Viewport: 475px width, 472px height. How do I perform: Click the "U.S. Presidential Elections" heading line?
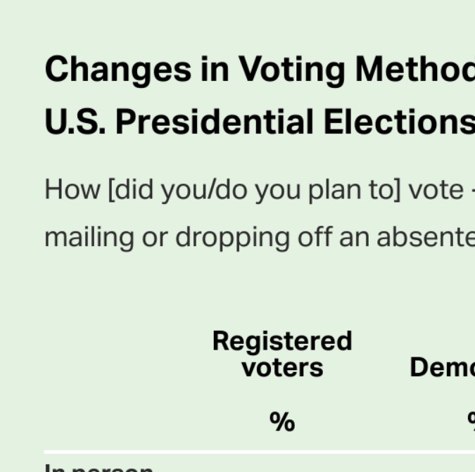coord(259,122)
